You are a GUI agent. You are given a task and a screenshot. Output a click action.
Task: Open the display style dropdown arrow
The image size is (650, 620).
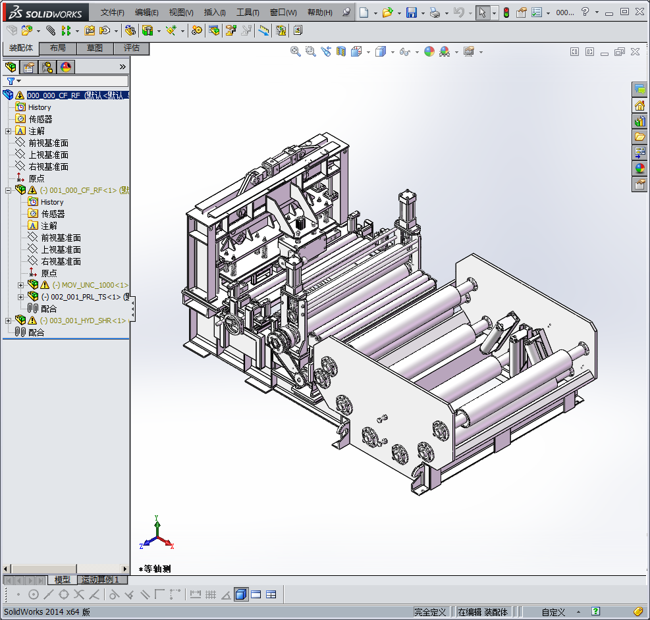pyautogui.click(x=393, y=52)
